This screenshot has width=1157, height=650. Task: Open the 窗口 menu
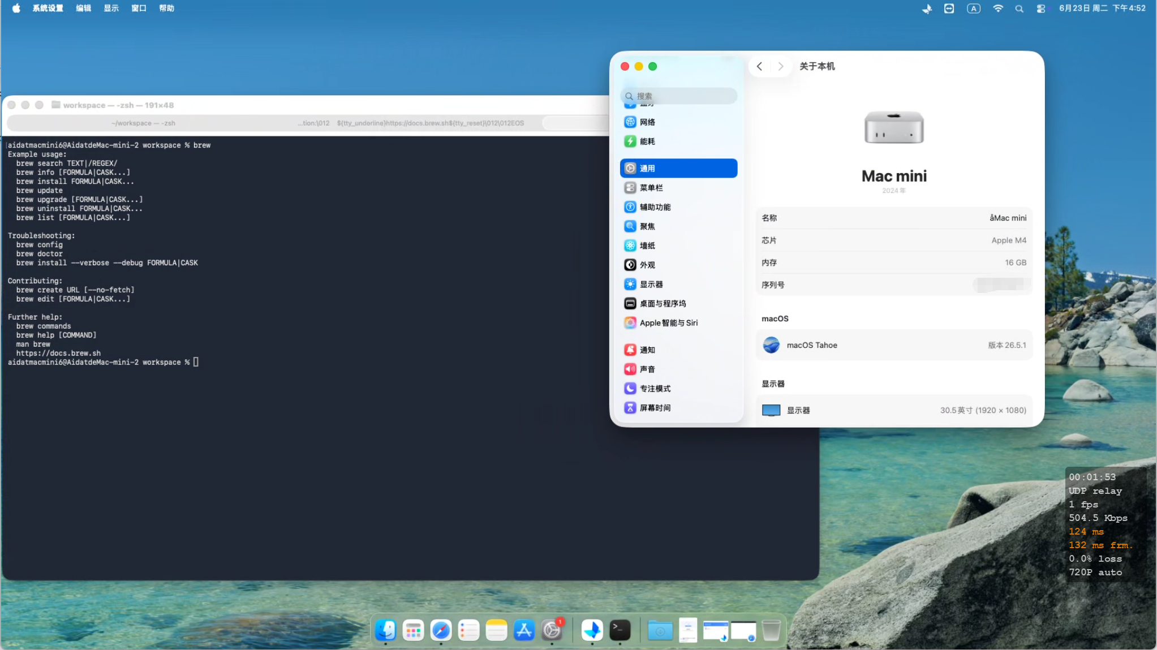pos(139,8)
